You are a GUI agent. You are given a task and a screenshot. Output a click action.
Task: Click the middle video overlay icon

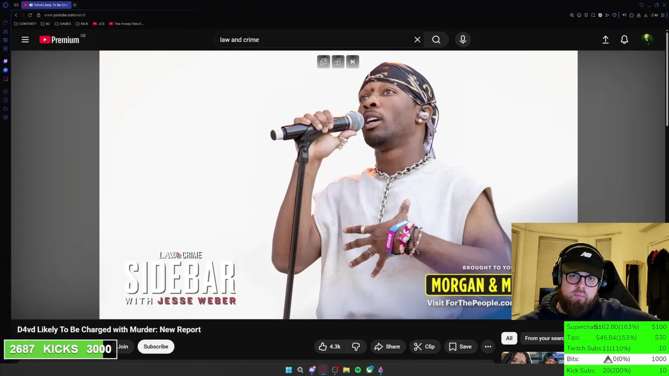338,62
